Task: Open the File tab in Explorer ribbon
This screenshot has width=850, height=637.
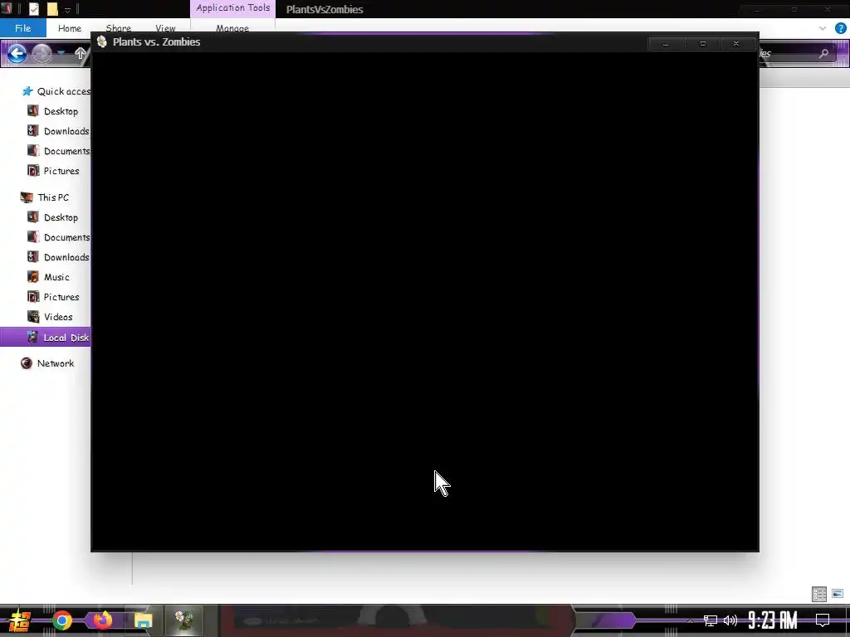Action: pyautogui.click(x=22, y=28)
